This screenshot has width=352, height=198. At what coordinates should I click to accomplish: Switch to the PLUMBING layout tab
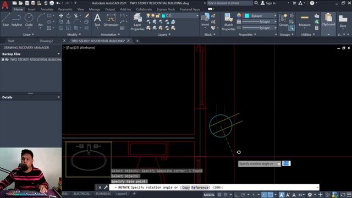pyautogui.click(x=103, y=194)
